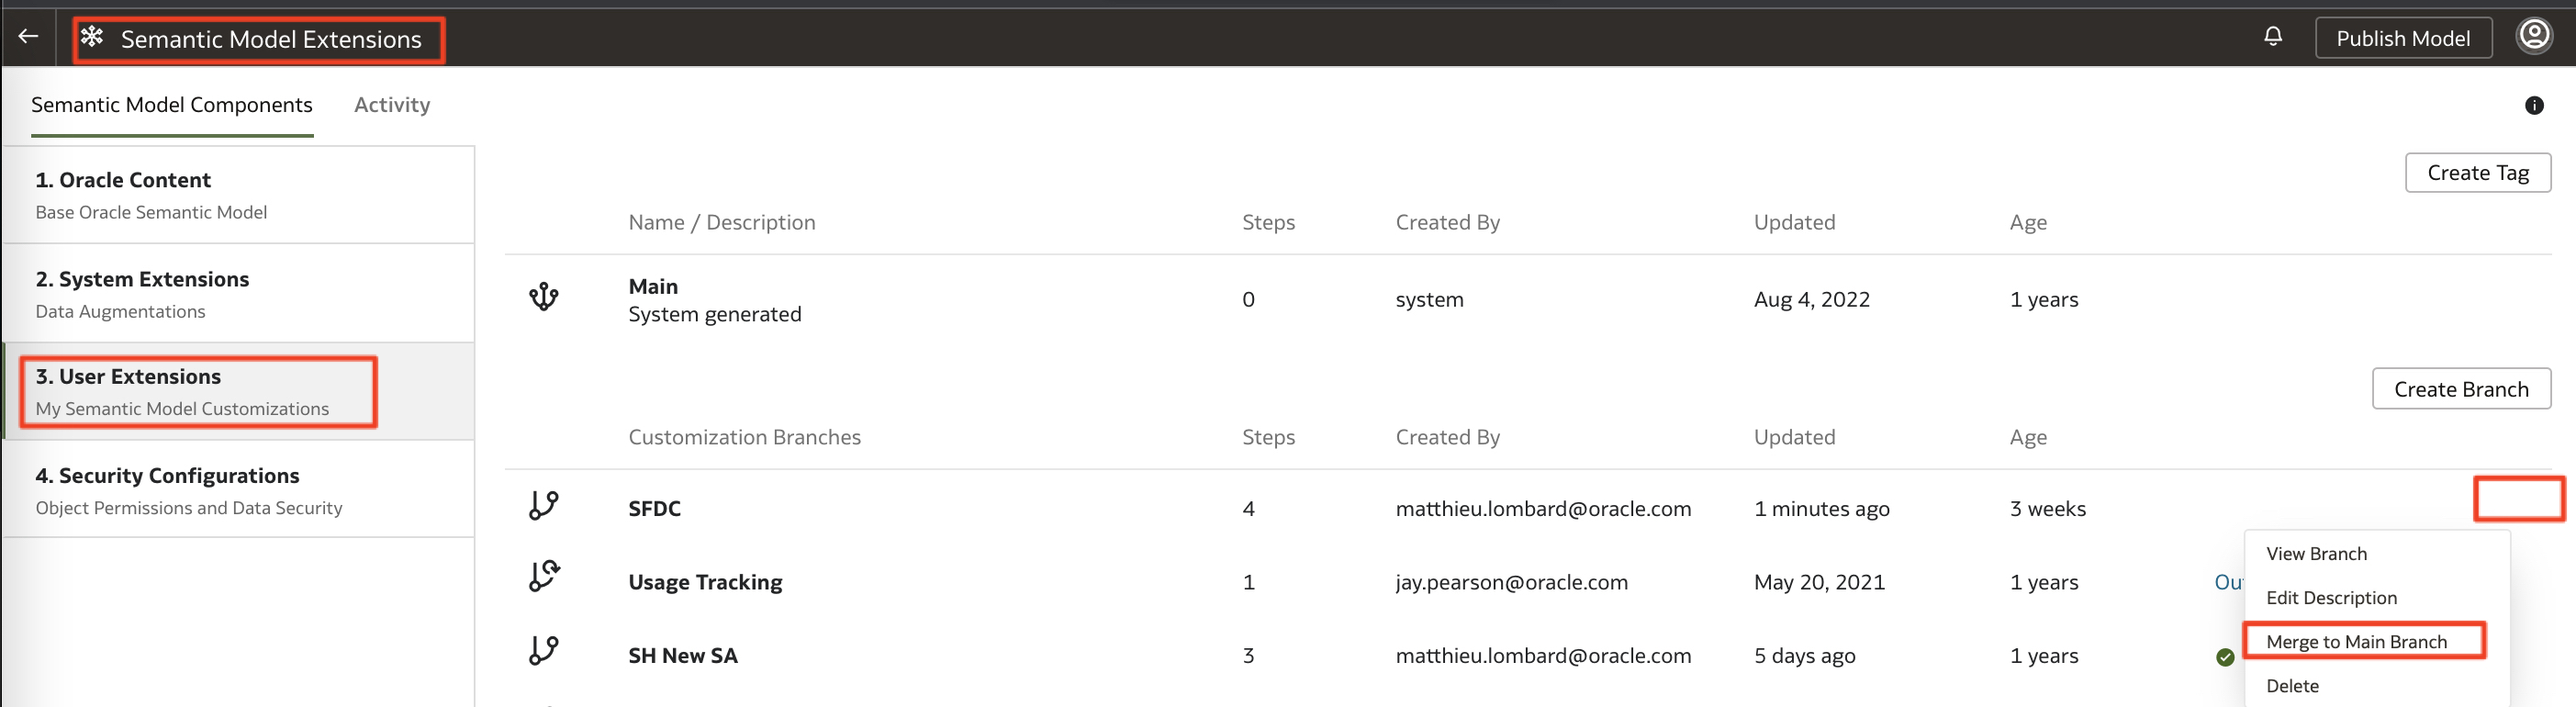Select View Branch in the context menu
This screenshot has width=2576, height=707.
(x=2316, y=554)
